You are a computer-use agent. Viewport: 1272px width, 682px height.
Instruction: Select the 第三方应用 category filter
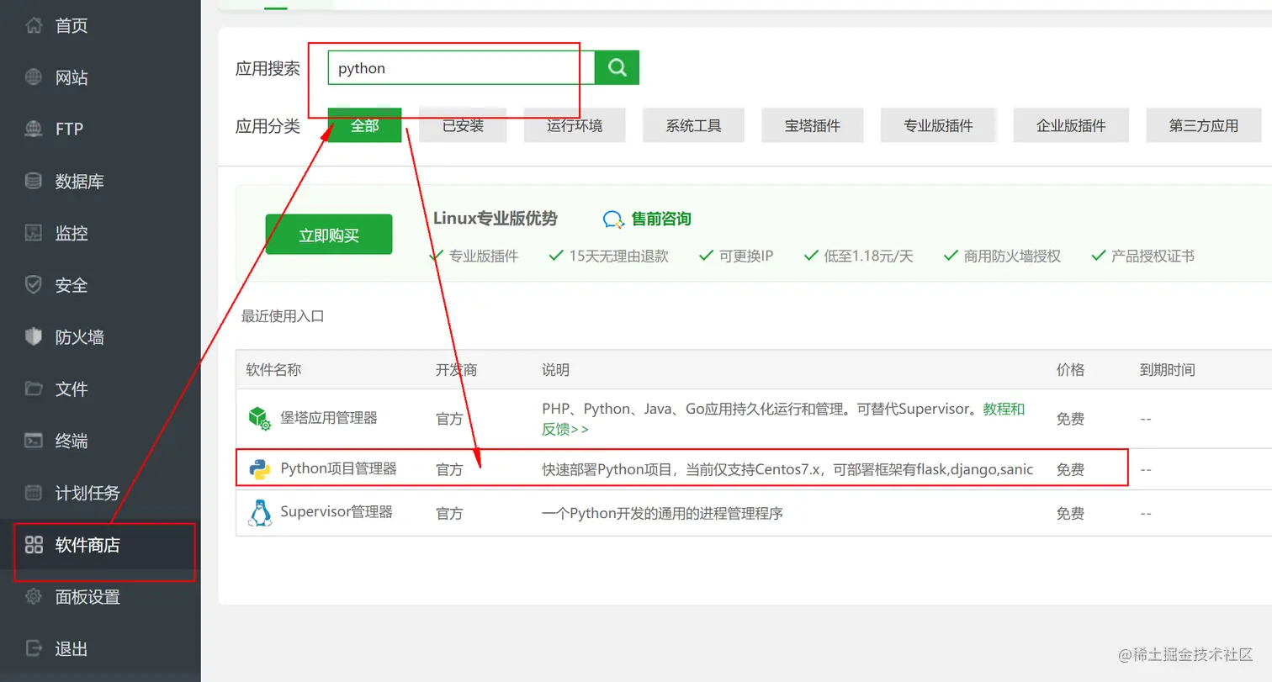(x=1204, y=125)
